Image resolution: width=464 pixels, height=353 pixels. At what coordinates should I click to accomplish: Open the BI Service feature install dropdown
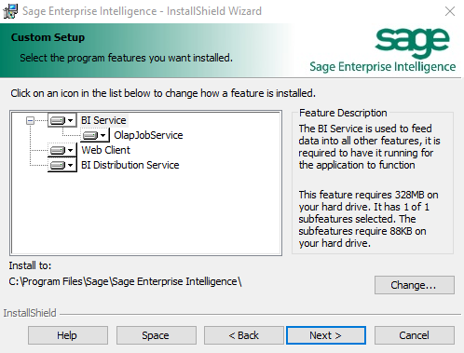click(x=62, y=120)
